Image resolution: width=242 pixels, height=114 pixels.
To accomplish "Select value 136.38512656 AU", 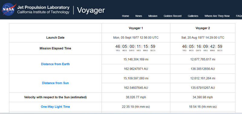I will pyautogui.click(x=203, y=69).
